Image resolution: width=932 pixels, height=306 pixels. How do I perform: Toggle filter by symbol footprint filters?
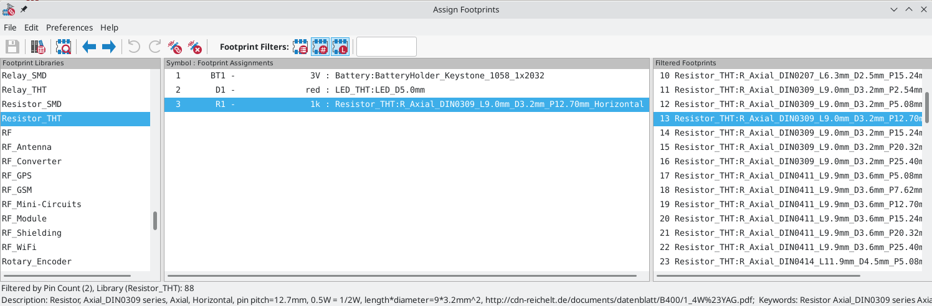point(300,47)
